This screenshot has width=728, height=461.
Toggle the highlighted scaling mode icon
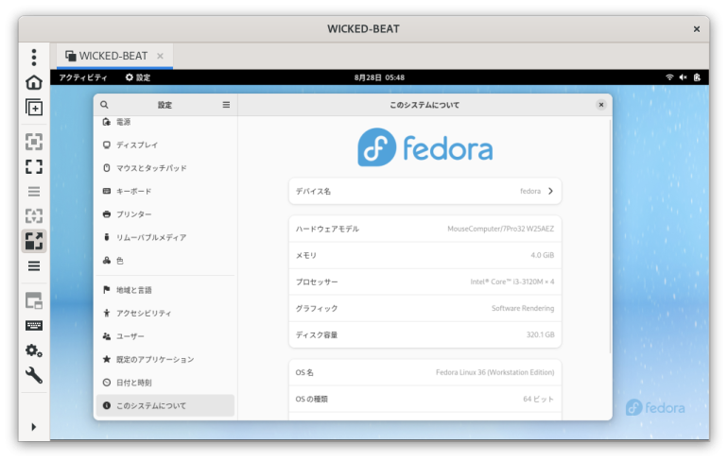34,241
